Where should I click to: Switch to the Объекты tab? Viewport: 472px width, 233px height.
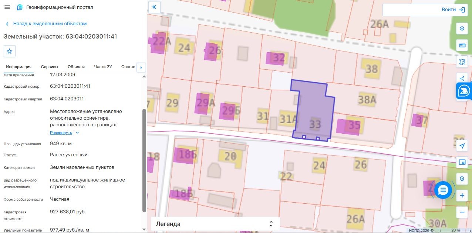click(76, 67)
